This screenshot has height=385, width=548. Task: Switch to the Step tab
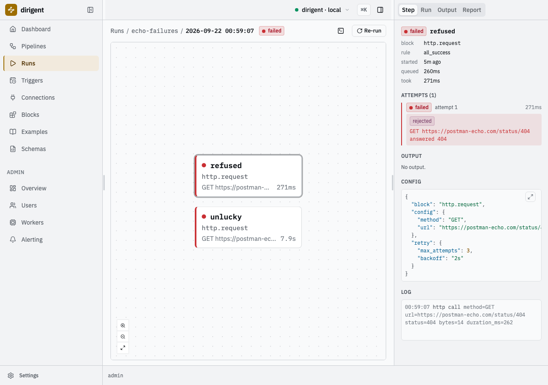[408, 10]
